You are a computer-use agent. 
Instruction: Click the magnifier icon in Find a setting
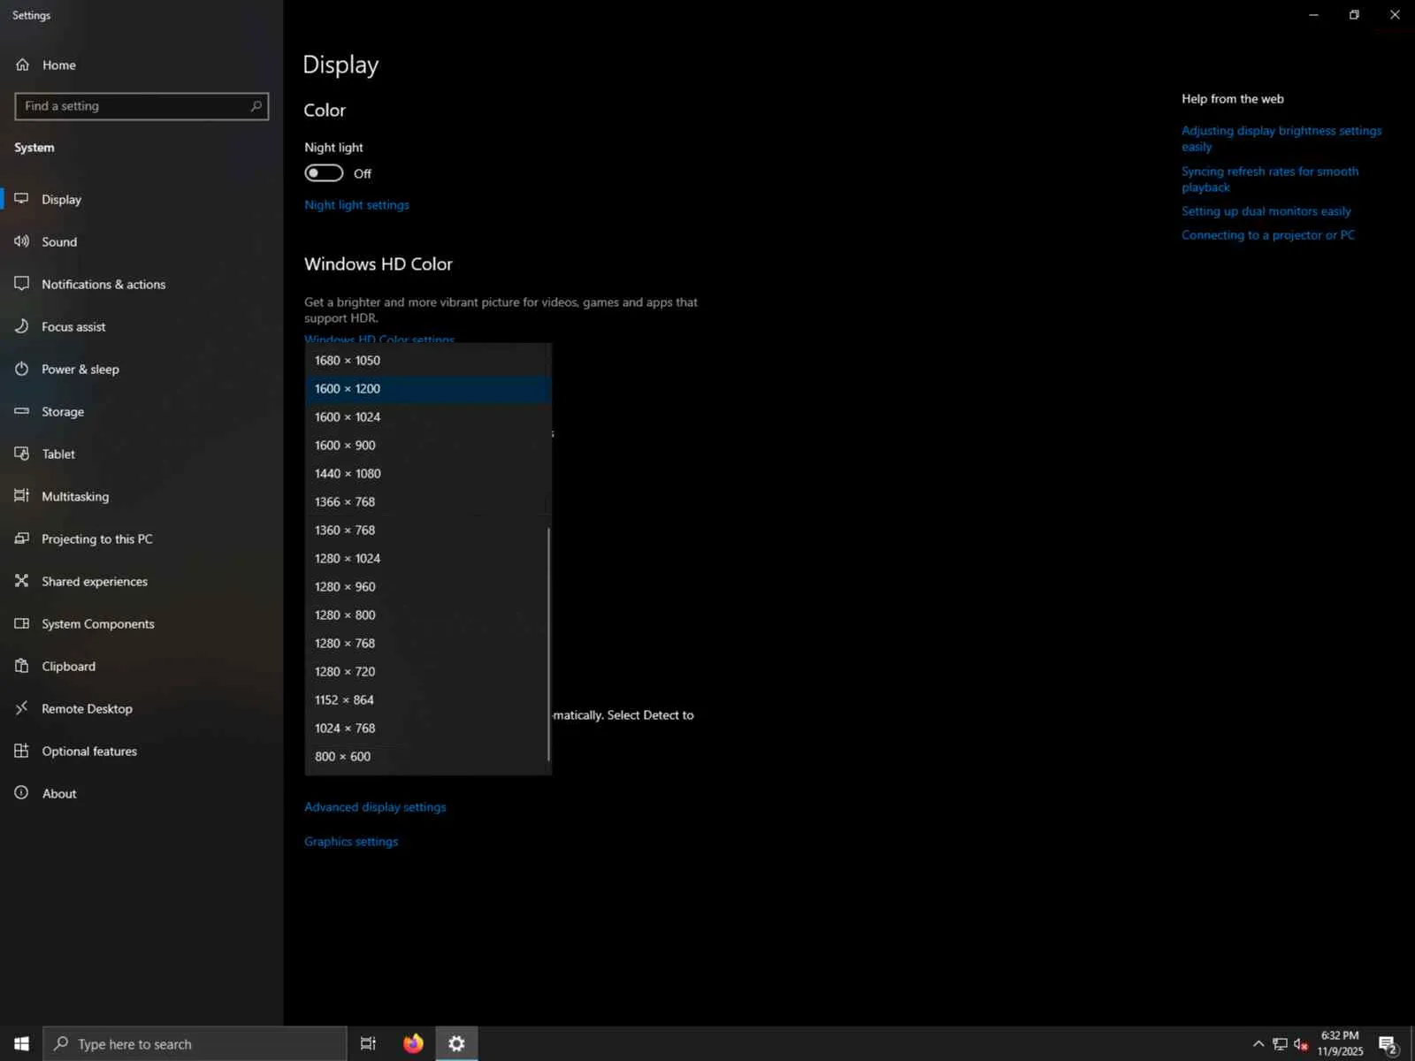(x=256, y=106)
